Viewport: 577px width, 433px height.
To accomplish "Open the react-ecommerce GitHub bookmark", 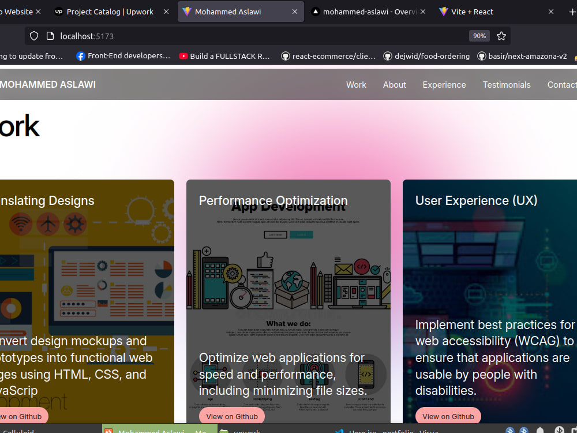I will [328, 56].
